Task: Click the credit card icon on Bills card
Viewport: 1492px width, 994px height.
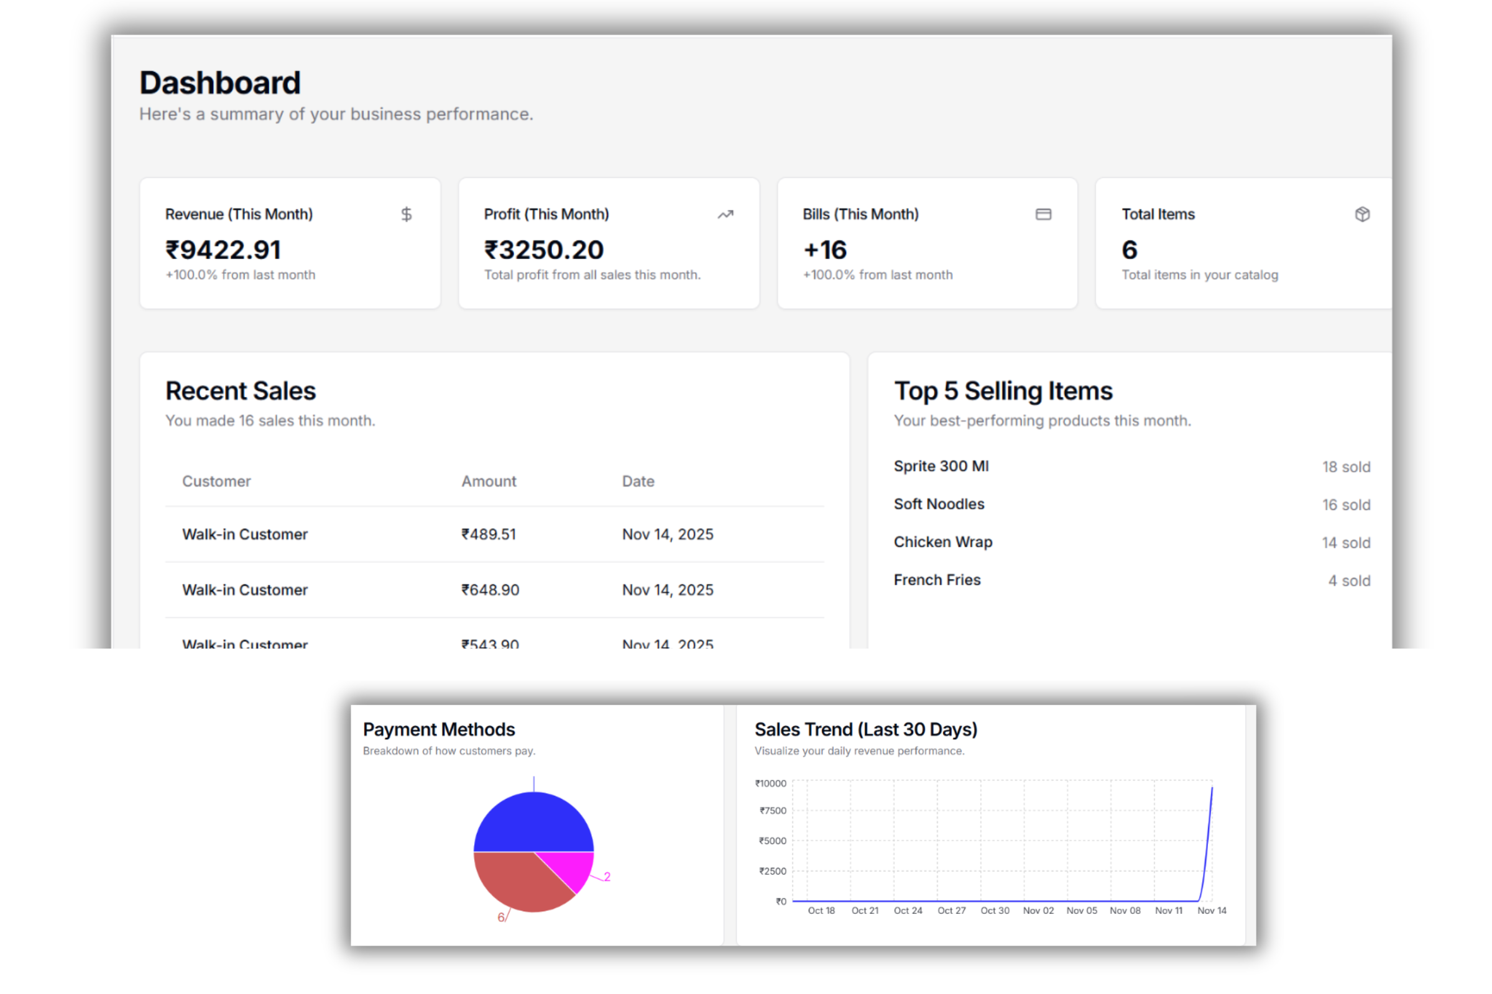Action: pyautogui.click(x=1044, y=214)
